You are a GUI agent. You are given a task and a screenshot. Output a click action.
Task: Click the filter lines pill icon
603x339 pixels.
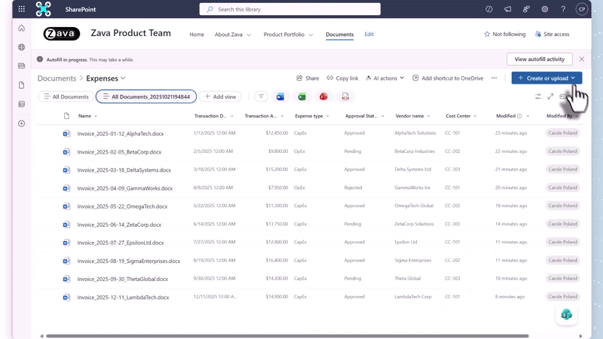261,96
